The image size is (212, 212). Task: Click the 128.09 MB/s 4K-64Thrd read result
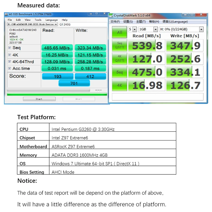[x=57, y=62]
